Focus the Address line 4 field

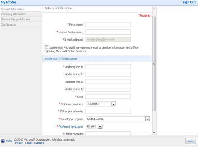108,89
